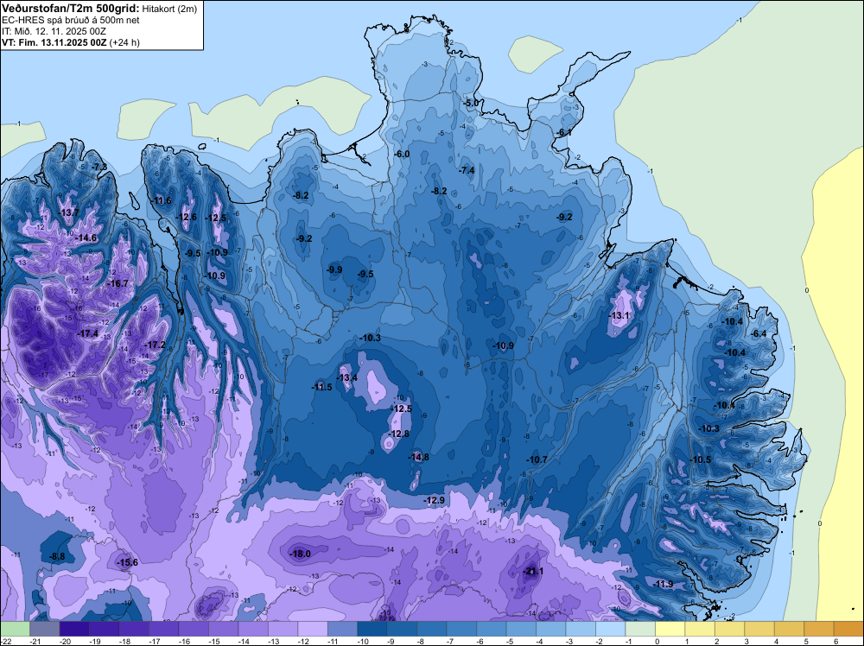Click the -18.0 temperature label
The height and width of the screenshot is (646, 864).
[301, 554]
